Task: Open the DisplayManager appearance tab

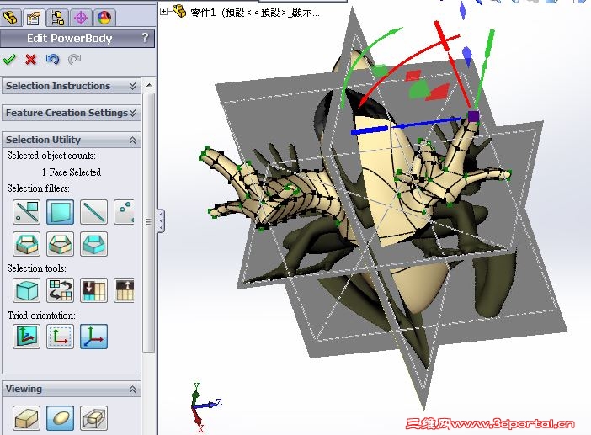Action: point(104,18)
